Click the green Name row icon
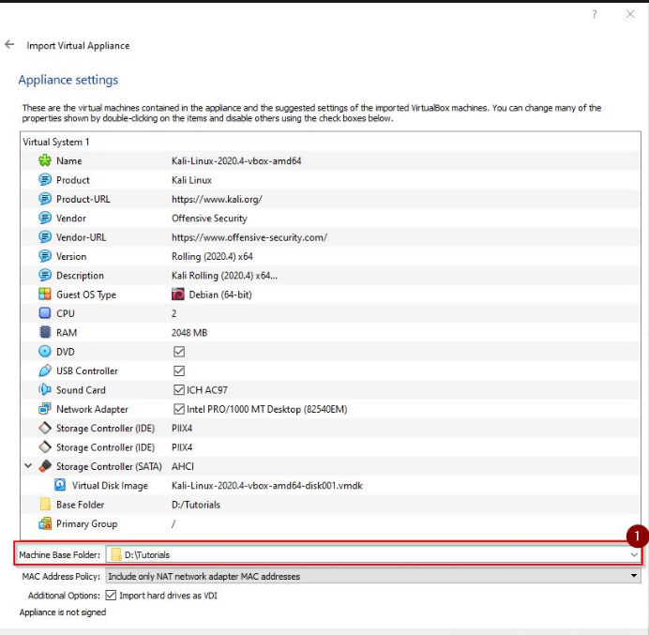 pyautogui.click(x=45, y=160)
